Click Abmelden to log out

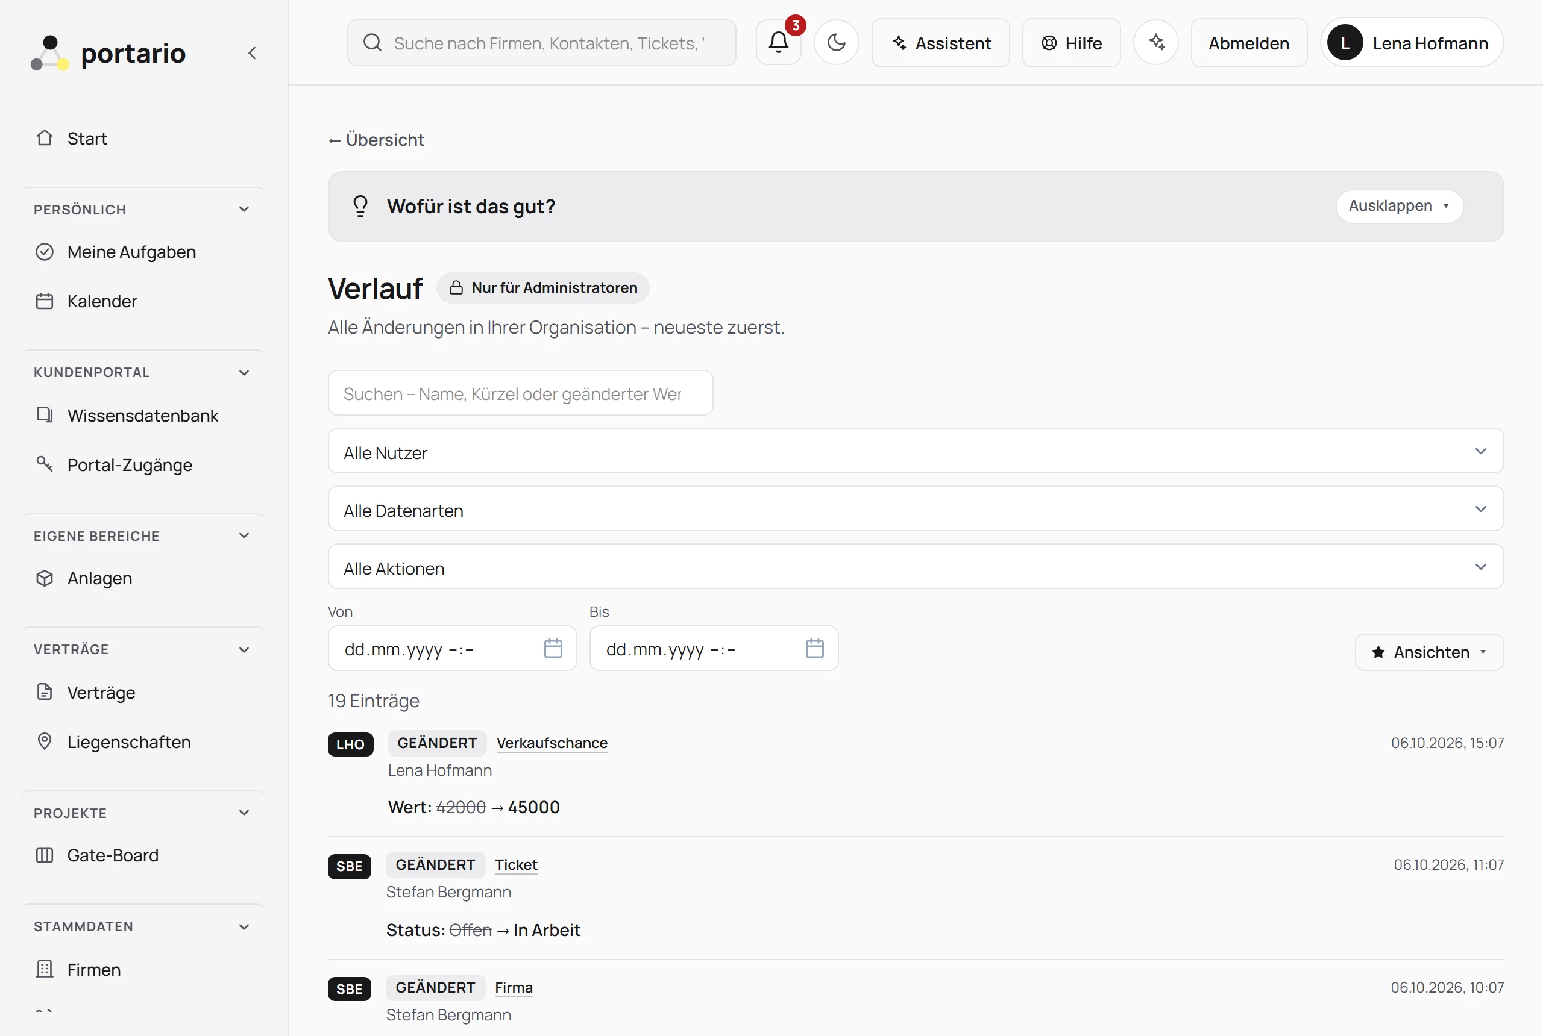1249,43
